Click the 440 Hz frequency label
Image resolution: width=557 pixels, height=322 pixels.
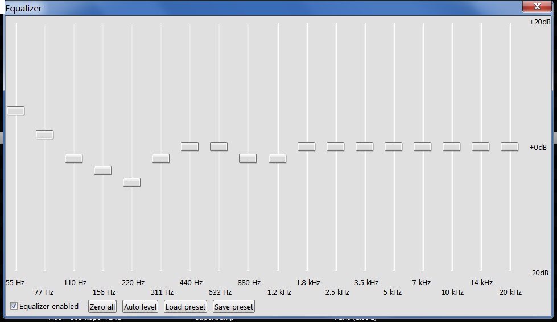coord(191,283)
